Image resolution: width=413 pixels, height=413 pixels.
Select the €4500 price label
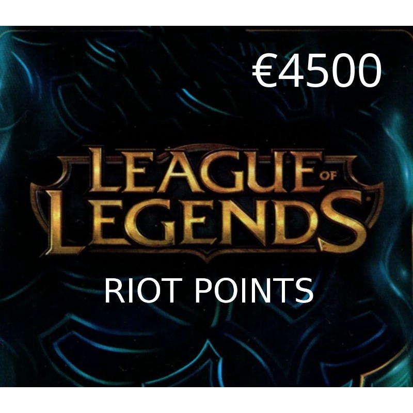pos(317,71)
